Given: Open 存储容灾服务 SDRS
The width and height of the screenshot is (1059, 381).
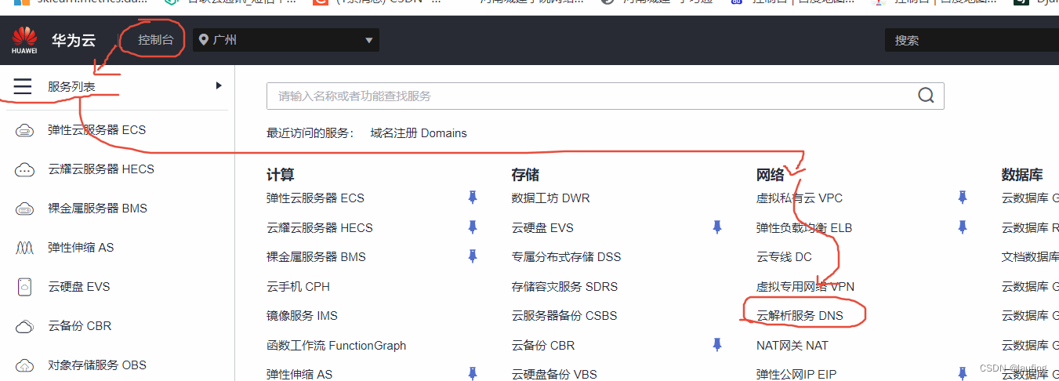Looking at the screenshot, I should click(x=564, y=287).
